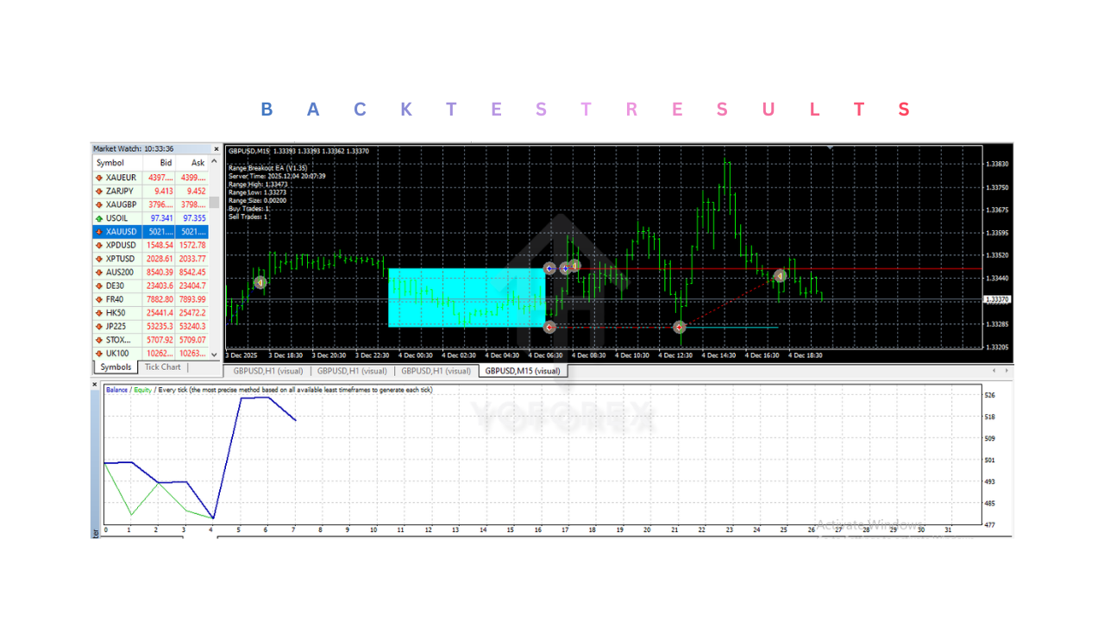Click inside the cyan range breakout box
This screenshot has height=621, width=1104.
(x=466, y=298)
